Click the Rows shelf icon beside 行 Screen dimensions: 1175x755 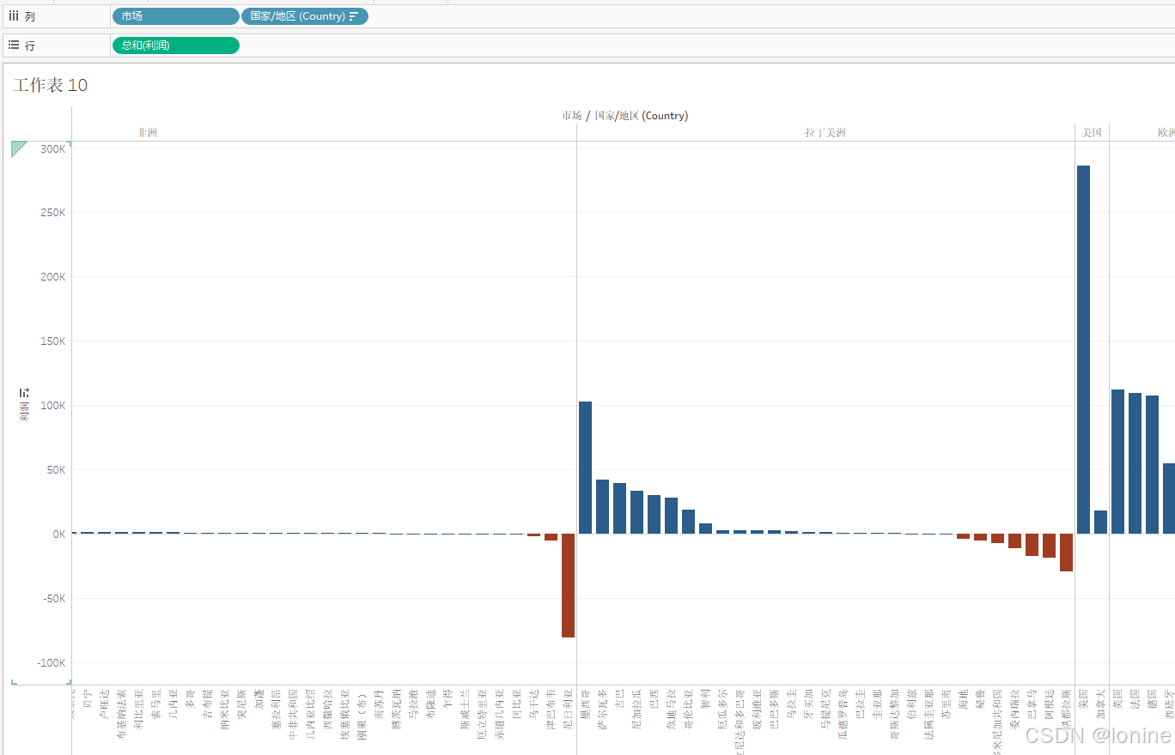coord(13,45)
